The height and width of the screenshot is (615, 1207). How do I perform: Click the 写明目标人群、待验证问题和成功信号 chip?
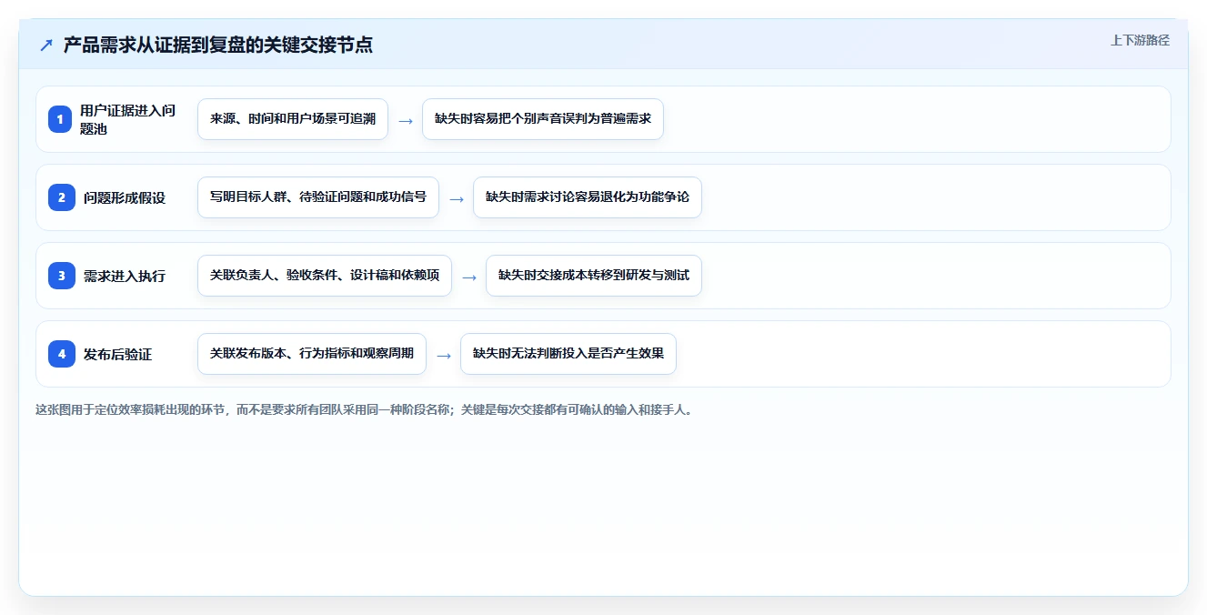318,197
